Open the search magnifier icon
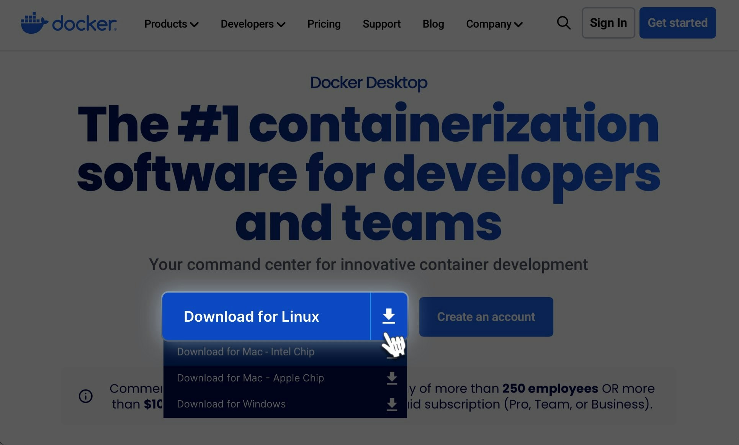Screen dimensions: 739x445 563,23
